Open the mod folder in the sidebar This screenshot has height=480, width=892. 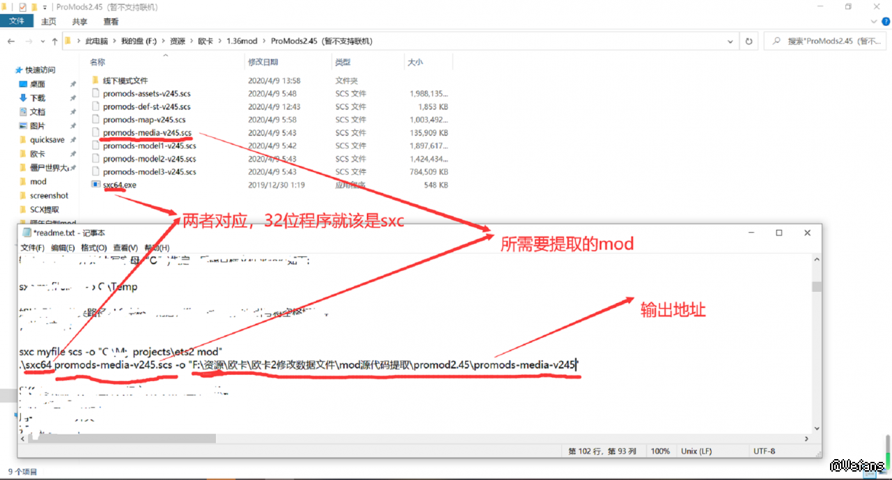(x=38, y=181)
